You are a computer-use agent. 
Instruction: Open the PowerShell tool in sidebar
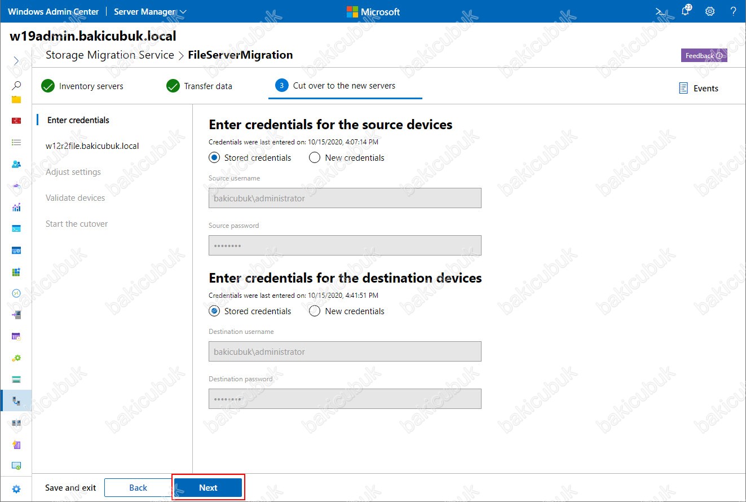click(16, 228)
